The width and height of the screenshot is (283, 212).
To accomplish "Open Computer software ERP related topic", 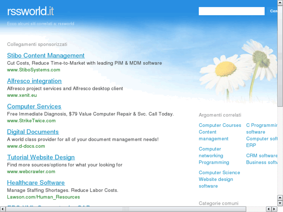I will [x=262, y=142].
